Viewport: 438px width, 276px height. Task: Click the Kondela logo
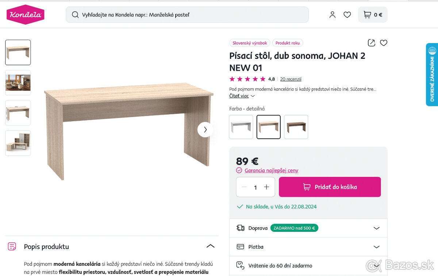point(25,15)
